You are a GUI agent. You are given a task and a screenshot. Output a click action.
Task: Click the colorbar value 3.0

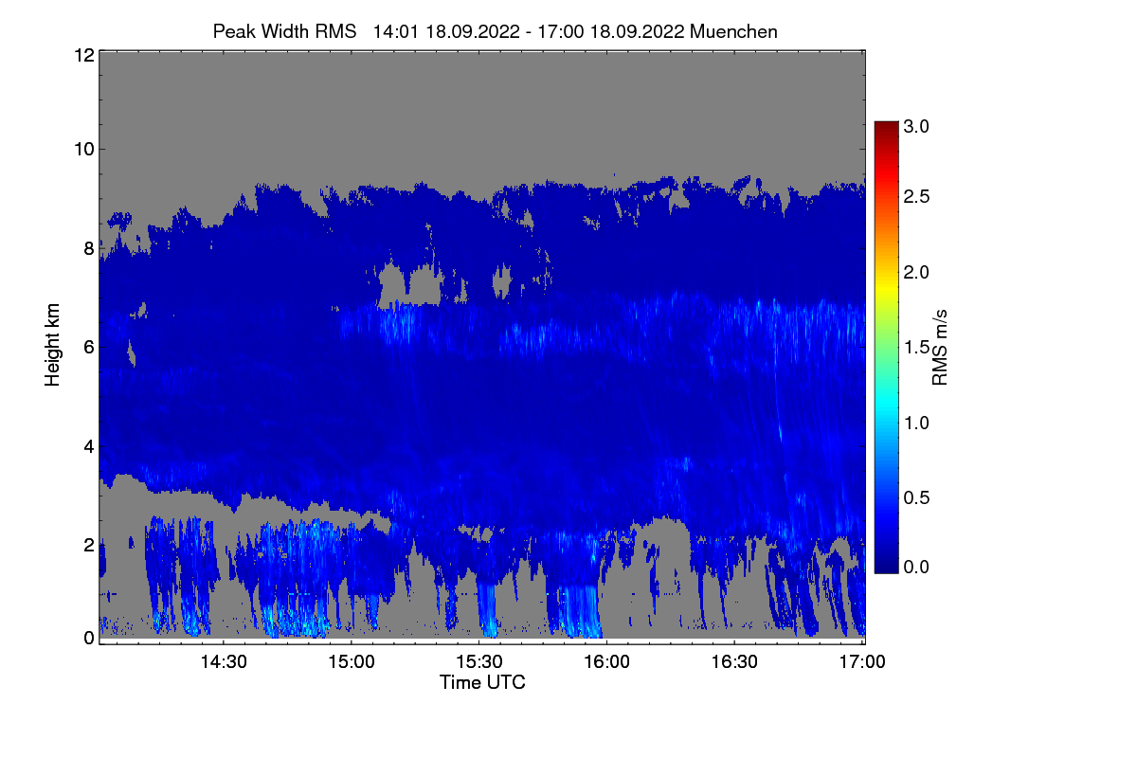pos(916,125)
